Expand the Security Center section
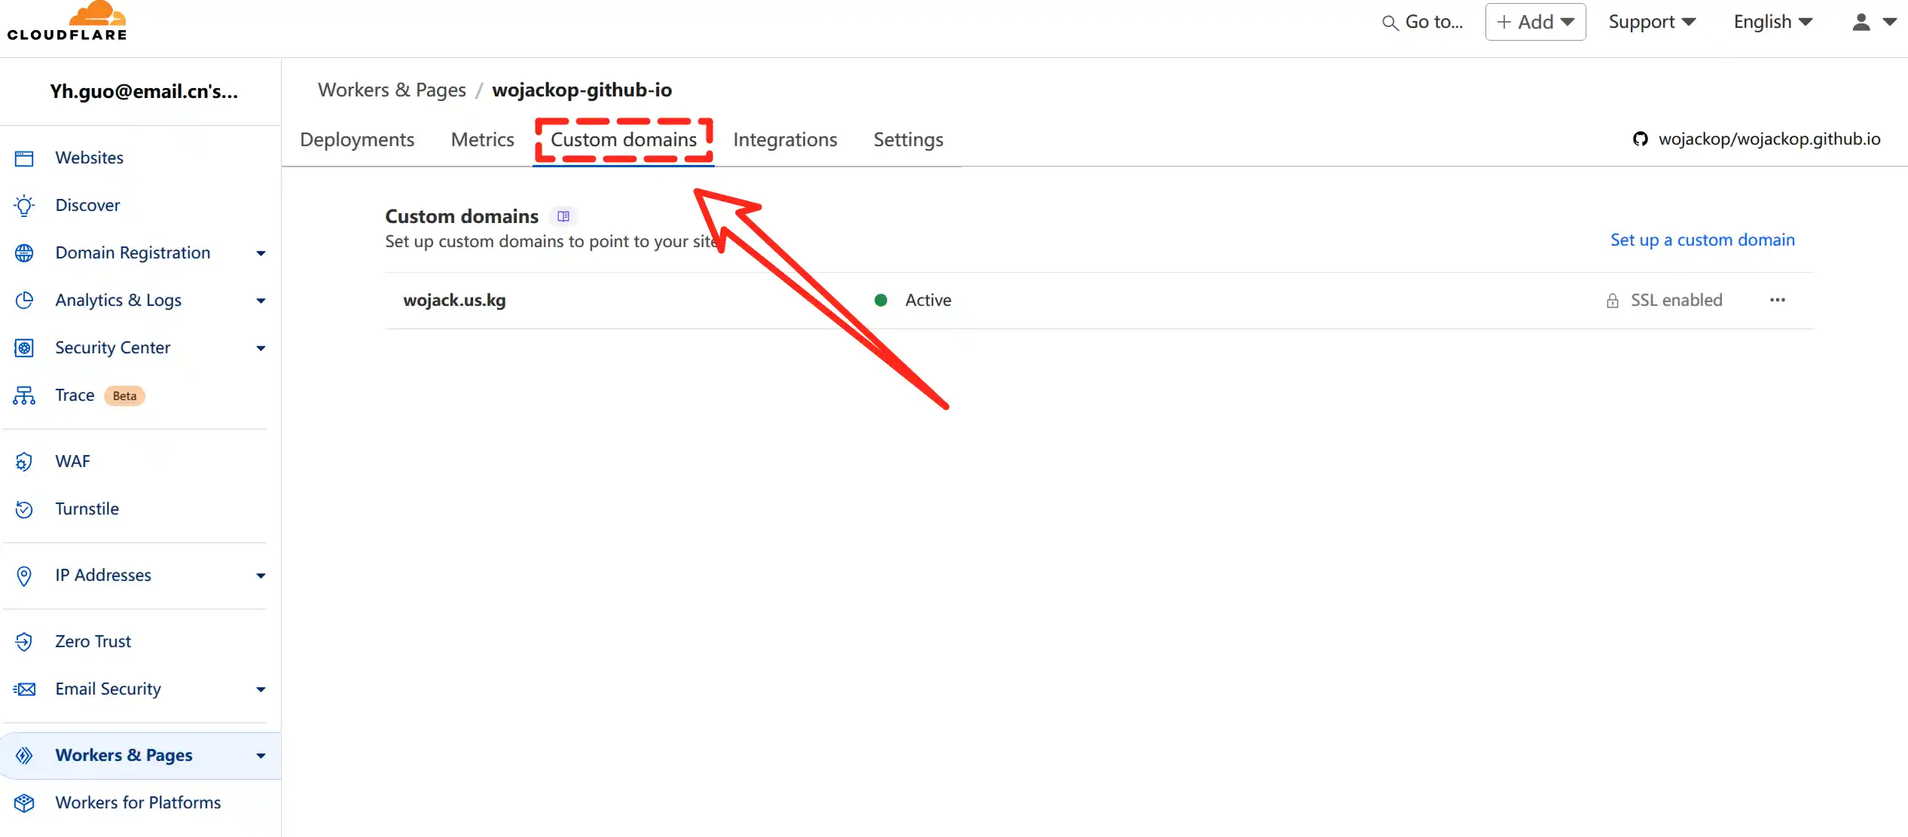Viewport: 1908px width, 837px height. [x=261, y=348]
